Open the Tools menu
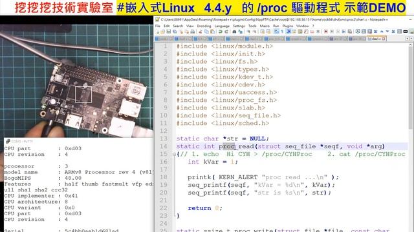 click(x=252, y=26)
